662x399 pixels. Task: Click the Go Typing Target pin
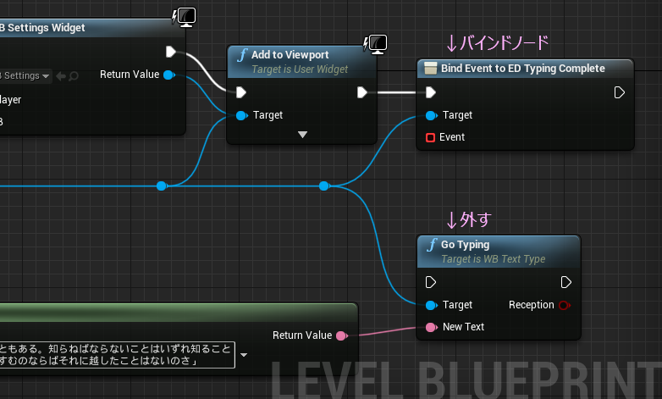click(x=431, y=305)
